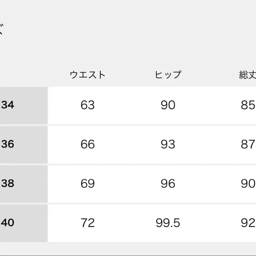Click waist value 63 for size 34
The image size is (256, 256).
[x=88, y=105]
